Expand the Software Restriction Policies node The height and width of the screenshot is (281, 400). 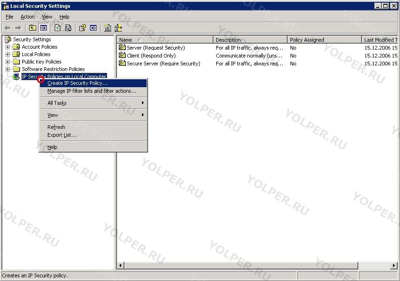(x=7, y=69)
